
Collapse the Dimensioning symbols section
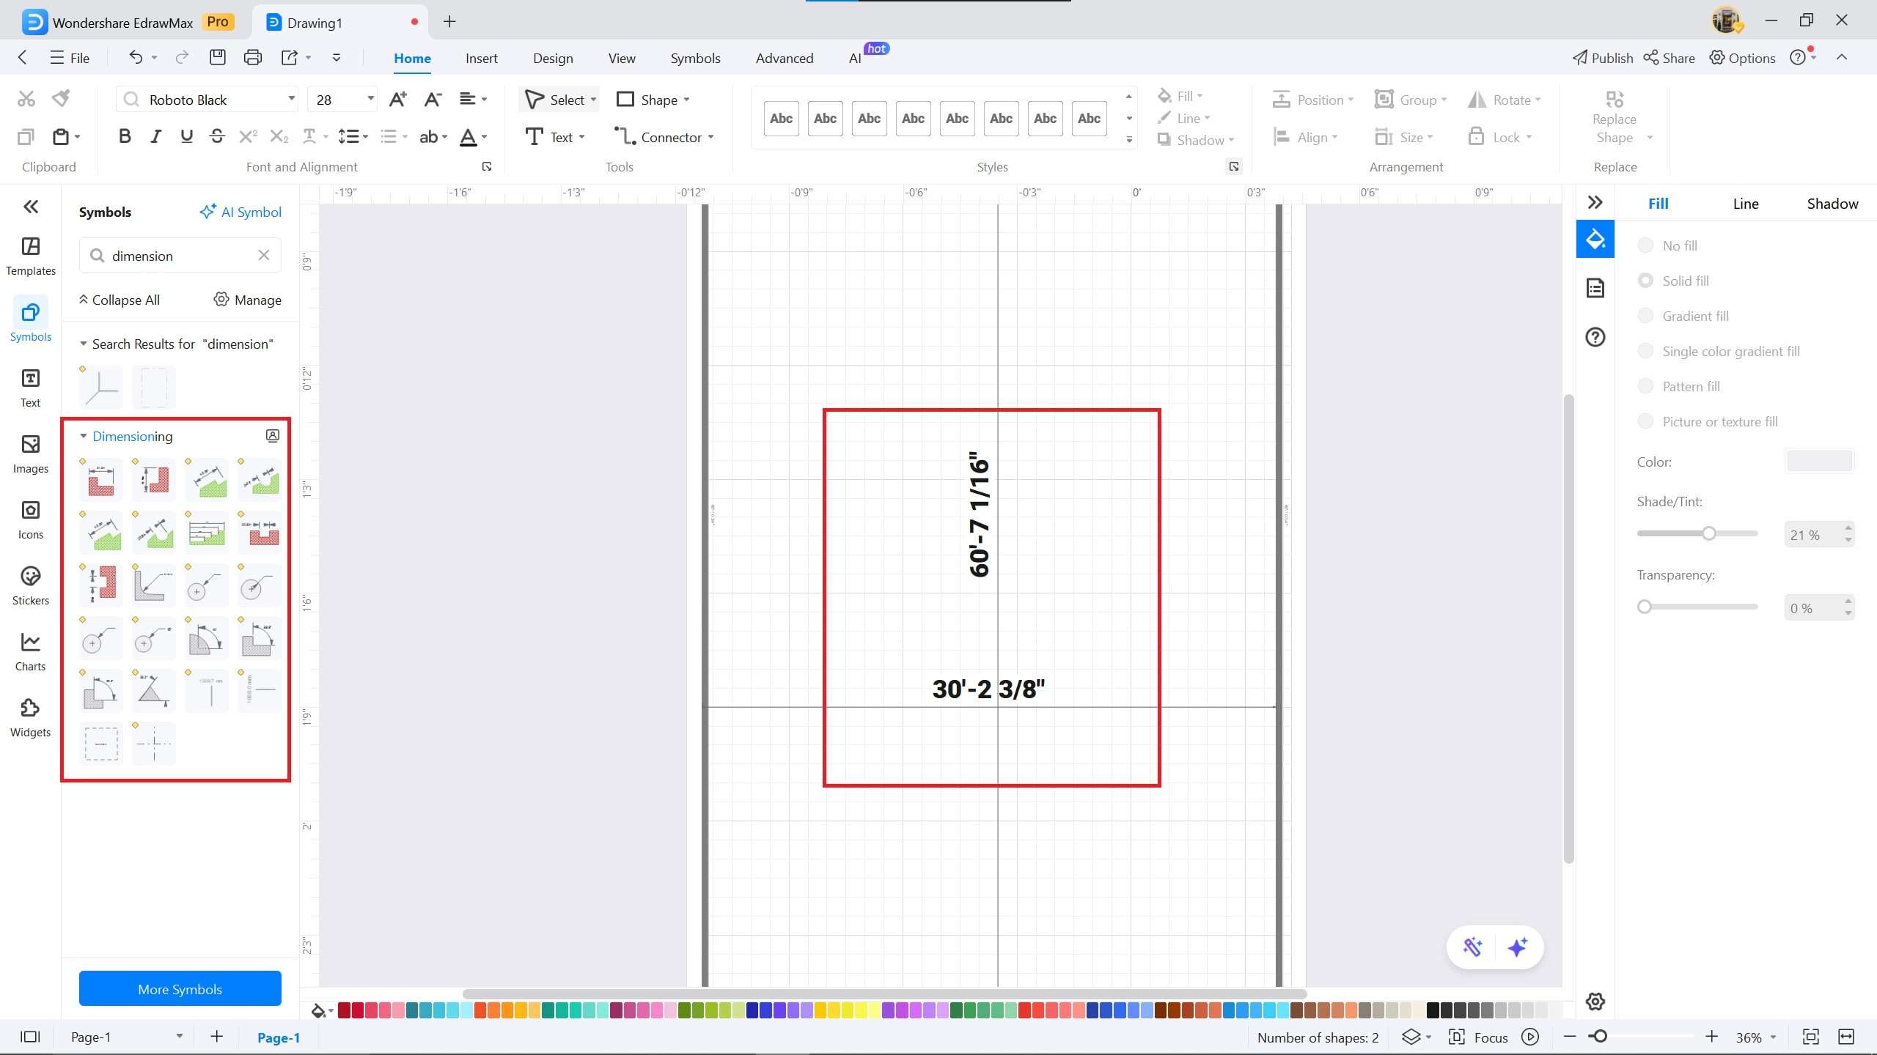pyautogui.click(x=83, y=435)
